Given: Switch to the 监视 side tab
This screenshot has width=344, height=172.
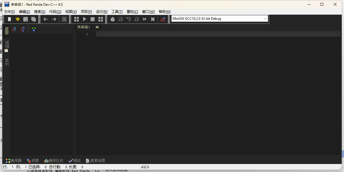Looking at the screenshot, I should pyautogui.click(x=7, y=46).
